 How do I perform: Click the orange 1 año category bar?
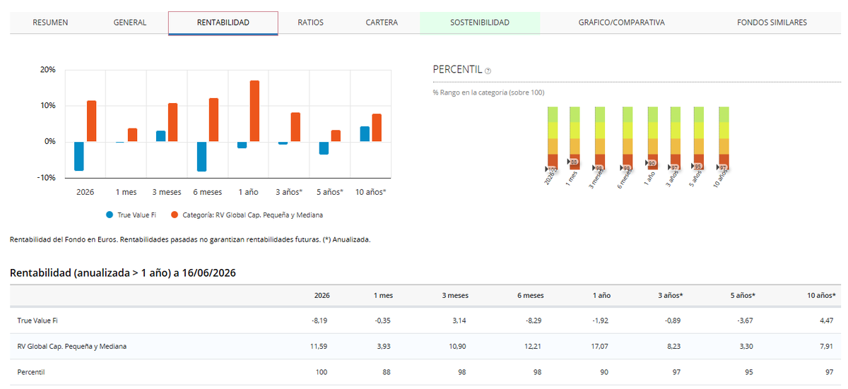254,111
